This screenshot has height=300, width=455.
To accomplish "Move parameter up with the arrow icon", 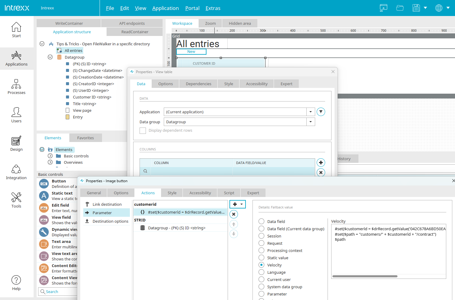I will (234, 224).
